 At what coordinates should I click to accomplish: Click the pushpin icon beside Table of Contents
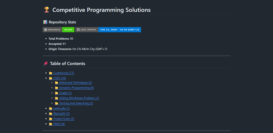45,64
